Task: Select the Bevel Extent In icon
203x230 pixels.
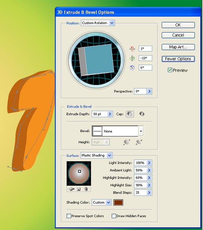Action: tap(139, 142)
